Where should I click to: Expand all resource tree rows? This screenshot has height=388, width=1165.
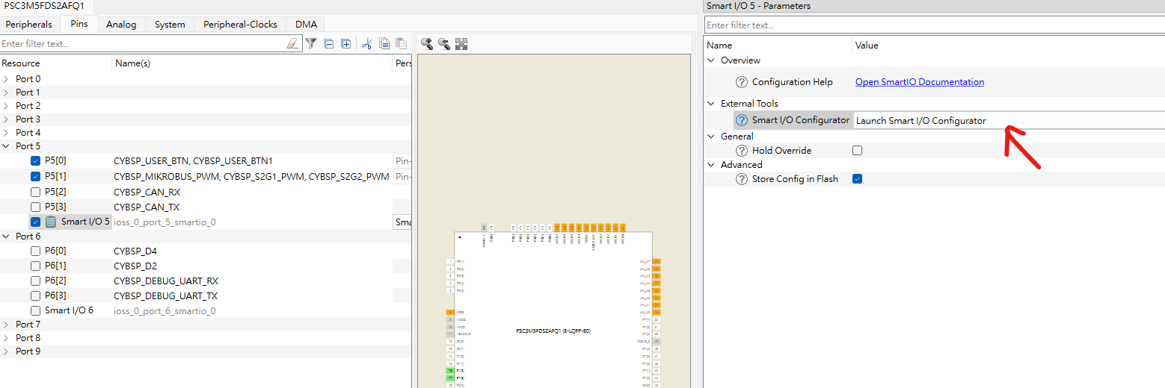pos(346,44)
